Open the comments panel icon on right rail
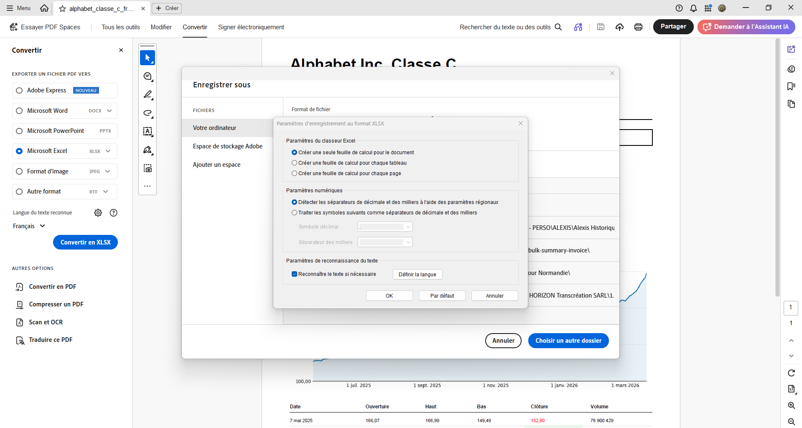 coord(791,69)
